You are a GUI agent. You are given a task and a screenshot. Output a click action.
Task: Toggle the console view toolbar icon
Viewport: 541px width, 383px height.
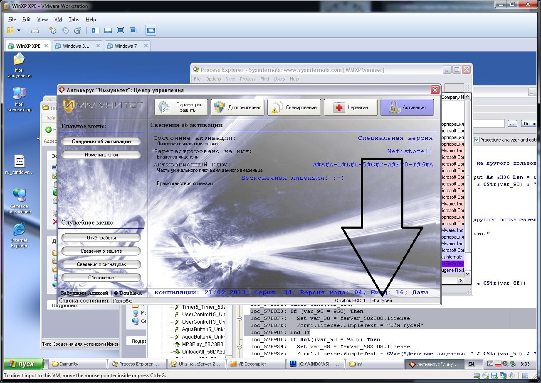click(151, 30)
